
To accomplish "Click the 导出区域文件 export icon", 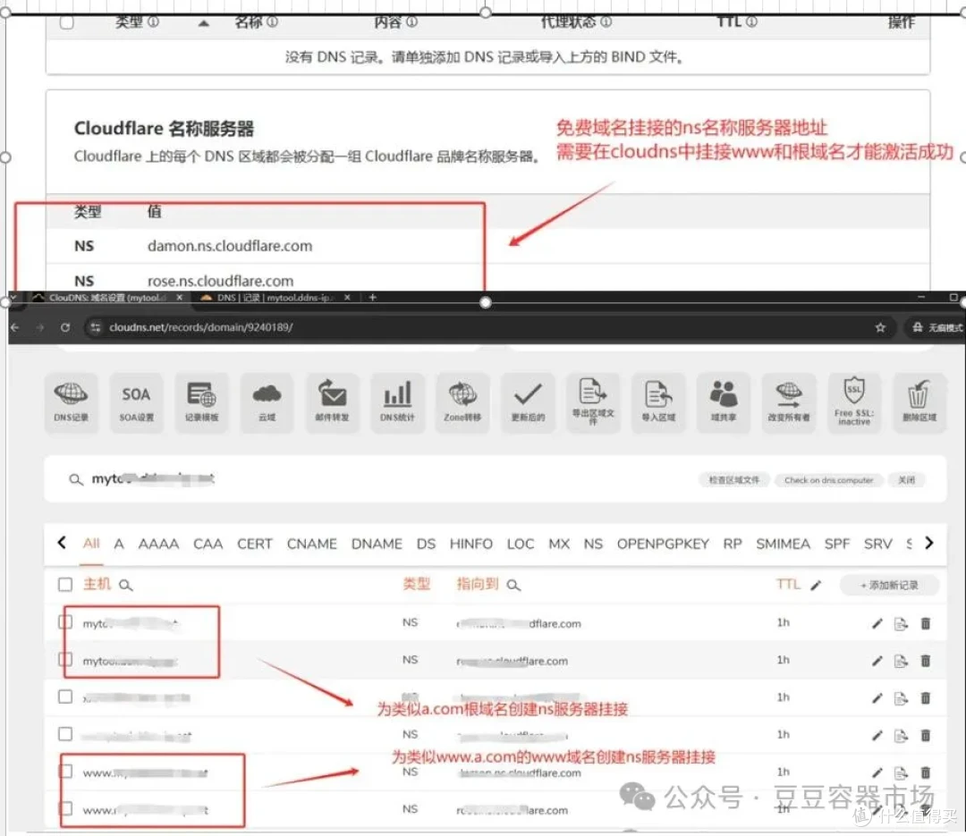I will [x=593, y=402].
